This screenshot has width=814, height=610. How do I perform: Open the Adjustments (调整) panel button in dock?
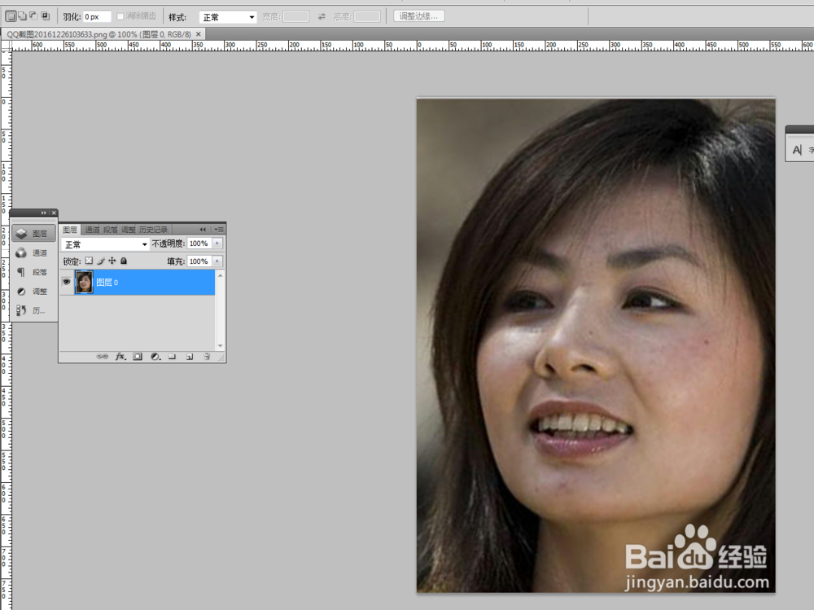[x=33, y=292]
